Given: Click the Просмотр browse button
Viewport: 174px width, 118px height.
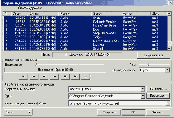Looking at the screenshot, I should pyautogui.click(x=158, y=96).
